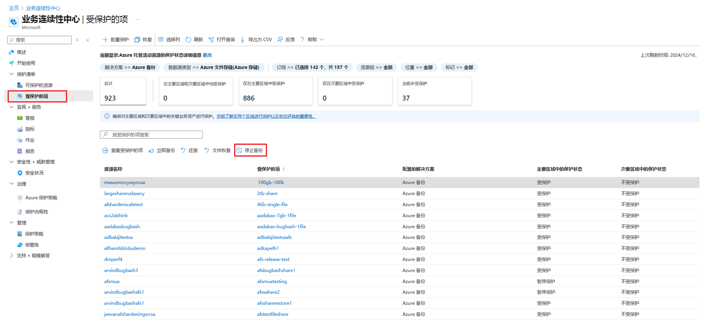Click the 可保护的资源 icon
717x328 pixels.
20,85
